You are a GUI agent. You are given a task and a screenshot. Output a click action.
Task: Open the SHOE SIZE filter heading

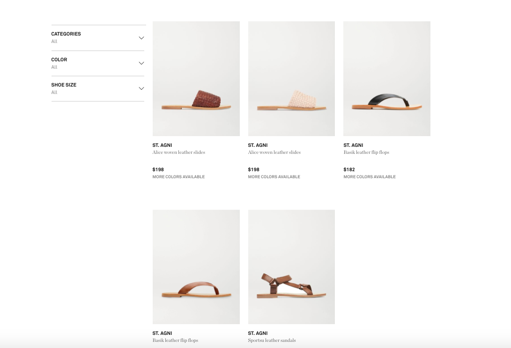click(x=64, y=85)
